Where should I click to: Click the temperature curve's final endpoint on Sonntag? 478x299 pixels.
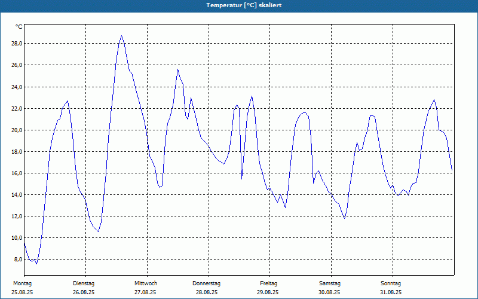(x=452, y=170)
